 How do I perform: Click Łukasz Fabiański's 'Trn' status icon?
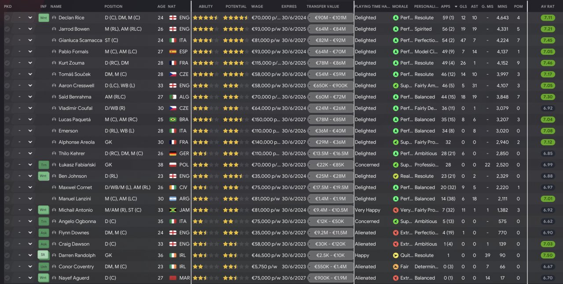pyautogui.click(x=44, y=165)
